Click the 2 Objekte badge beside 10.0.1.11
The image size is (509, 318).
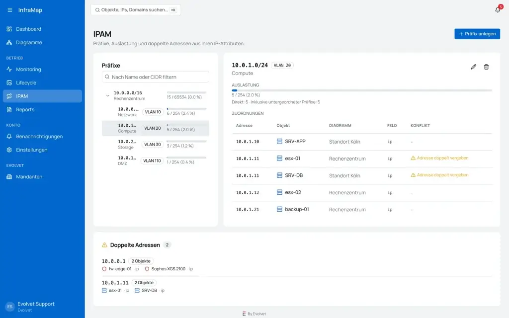coord(144,283)
